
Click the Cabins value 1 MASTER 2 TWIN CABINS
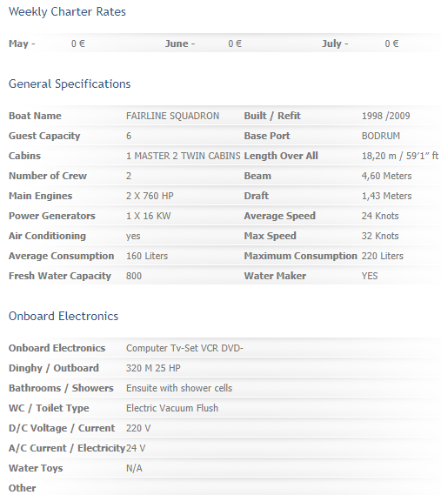183,156
